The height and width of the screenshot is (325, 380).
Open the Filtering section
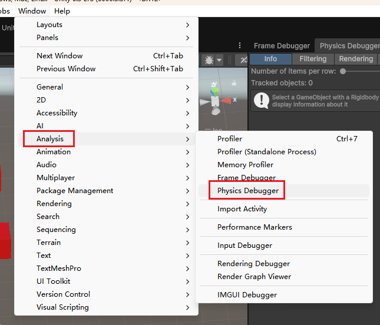[313, 59]
